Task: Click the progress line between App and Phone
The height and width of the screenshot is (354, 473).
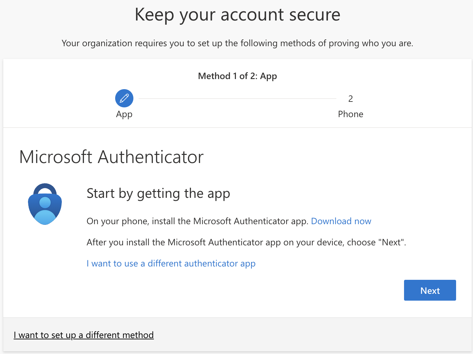Action: [x=237, y=98]
